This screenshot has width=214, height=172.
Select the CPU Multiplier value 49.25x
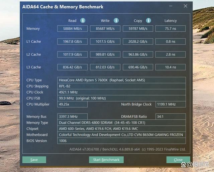click(72, 104)
